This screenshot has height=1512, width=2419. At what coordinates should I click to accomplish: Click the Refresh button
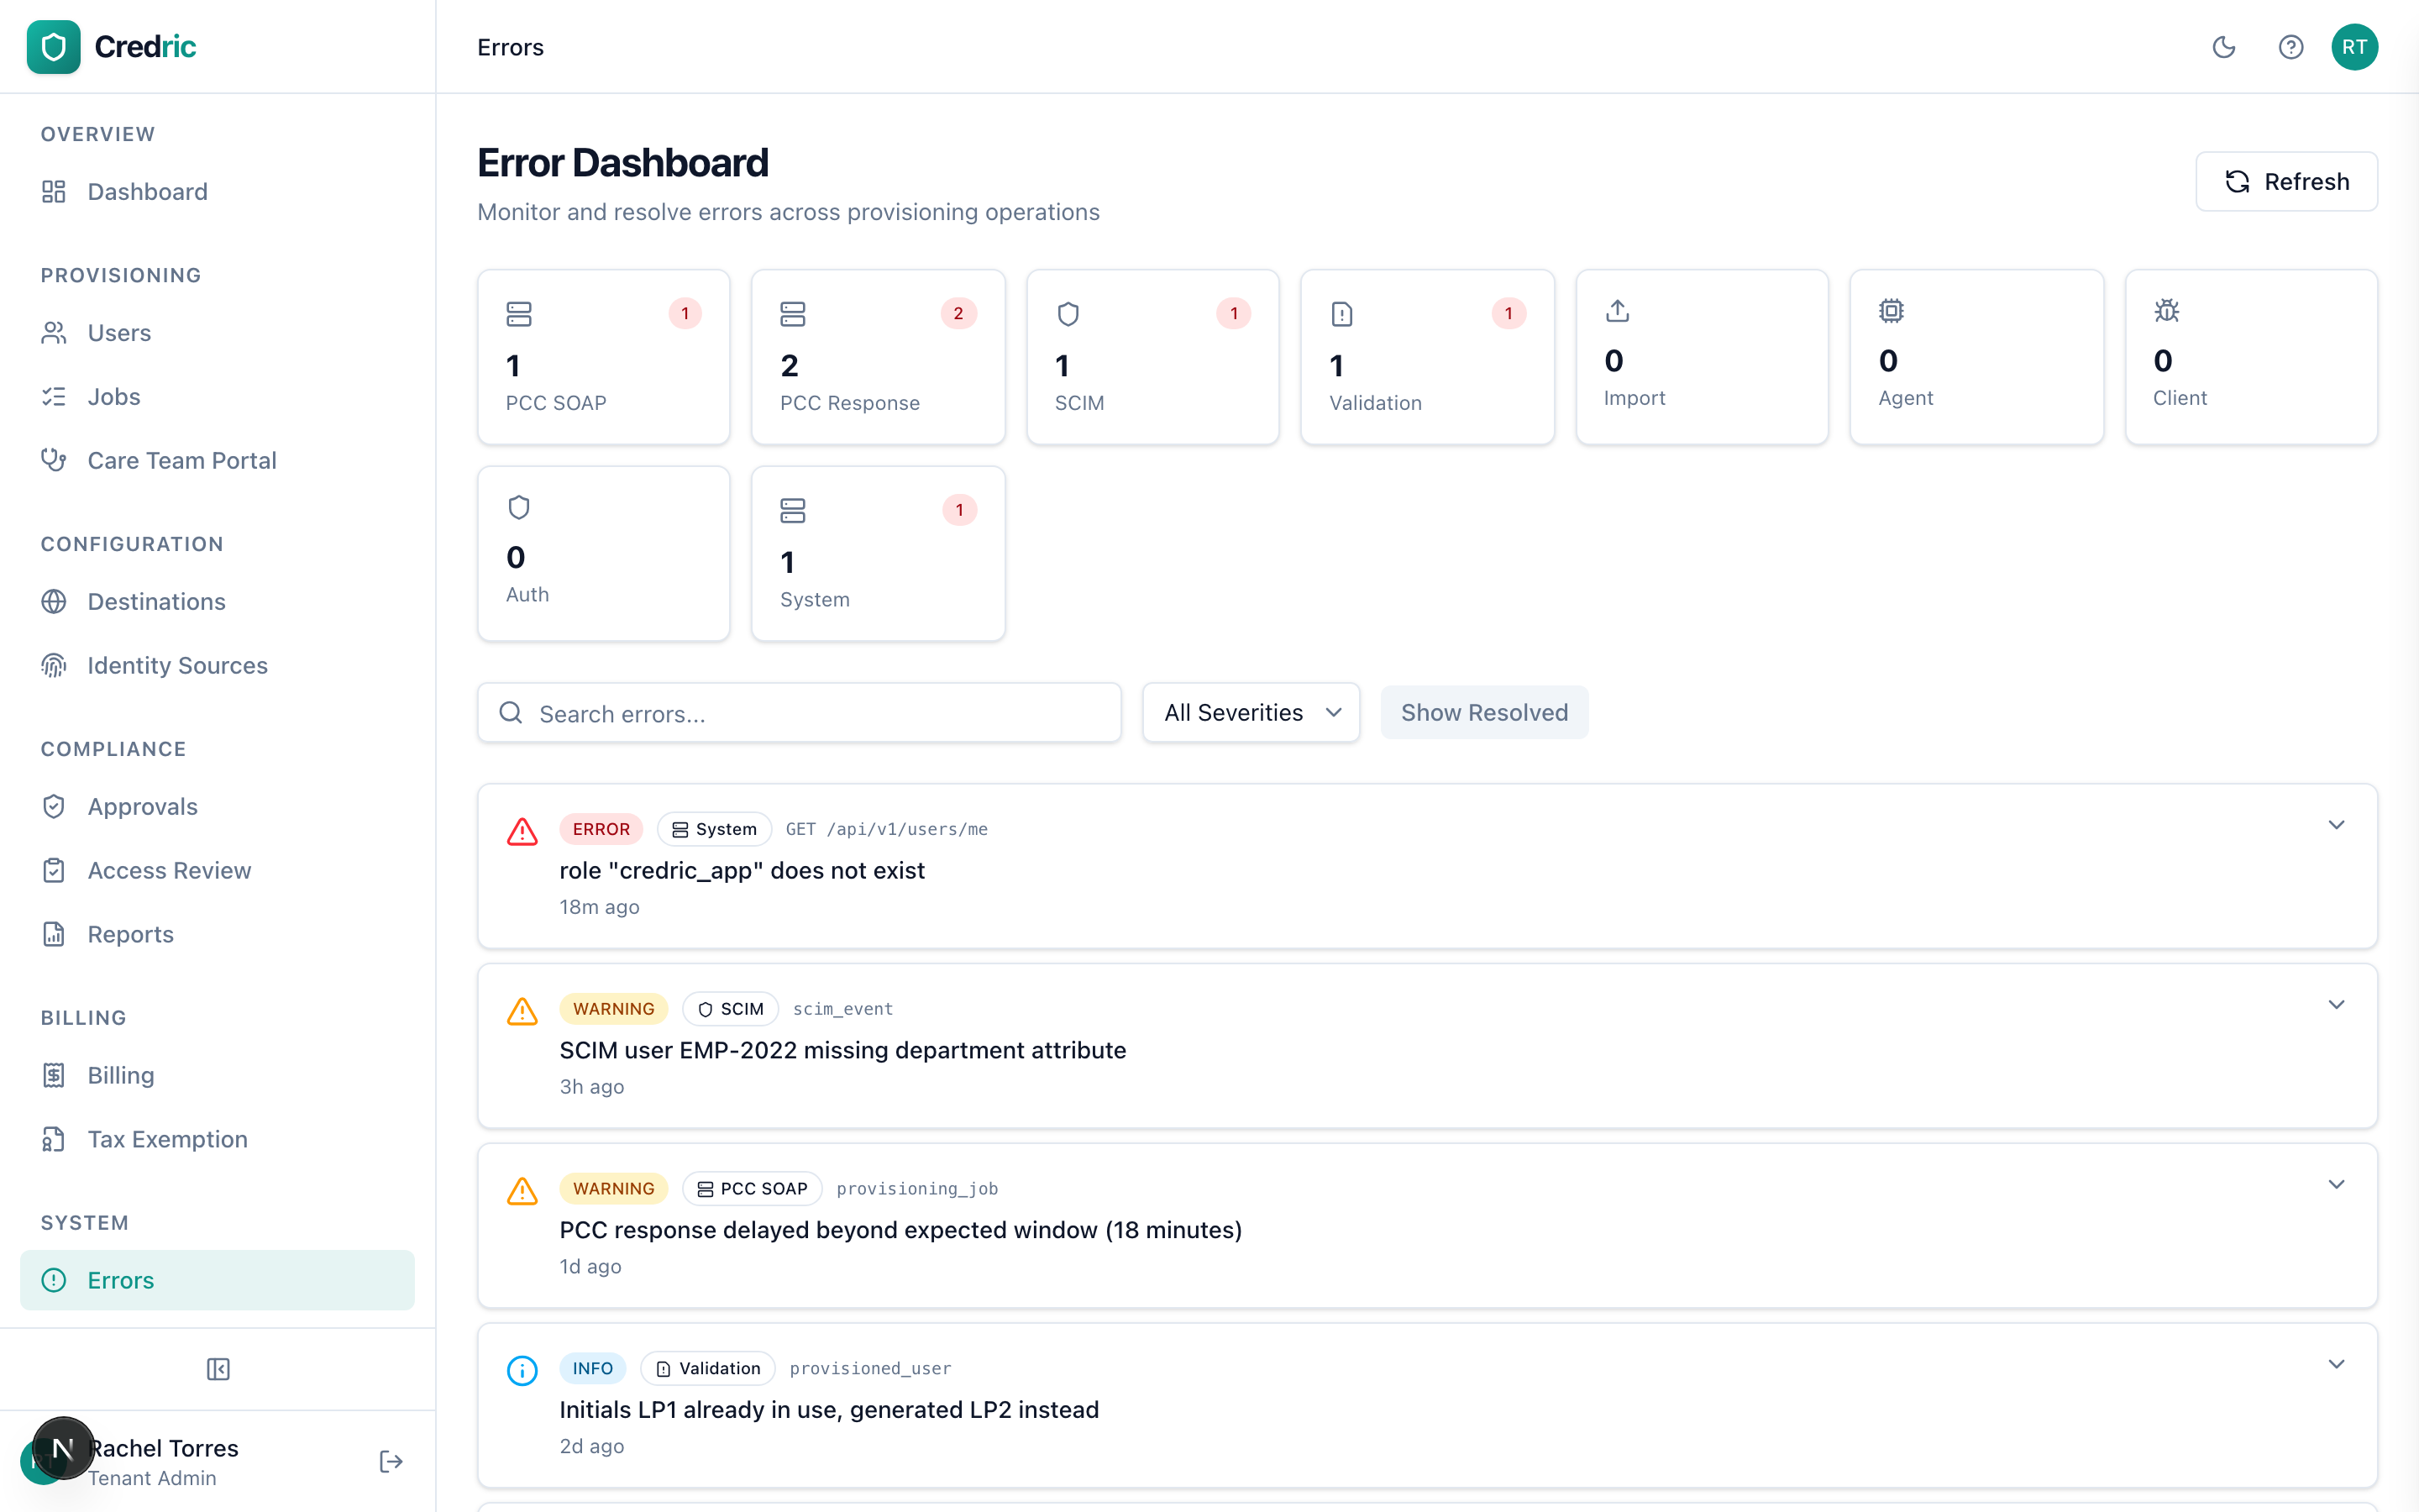pyautogui.click(x=2286, y=181)
